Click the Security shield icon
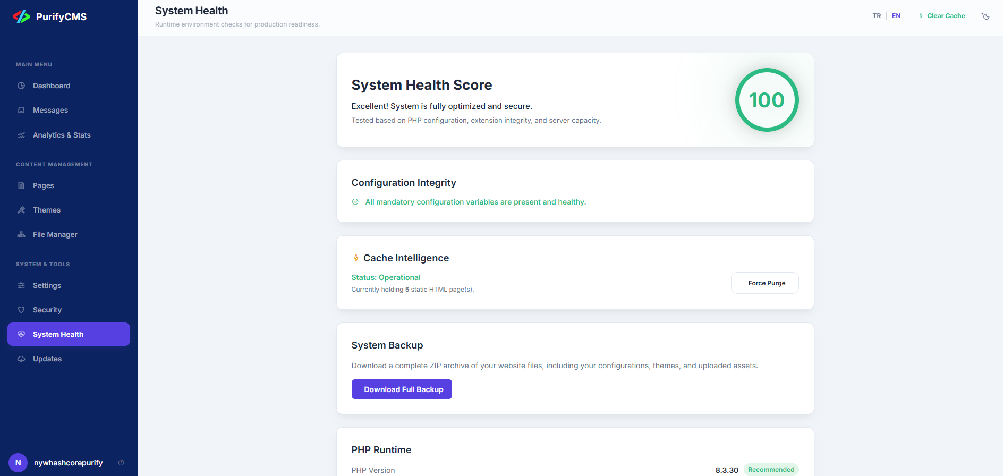 click(x=21, y=310)
